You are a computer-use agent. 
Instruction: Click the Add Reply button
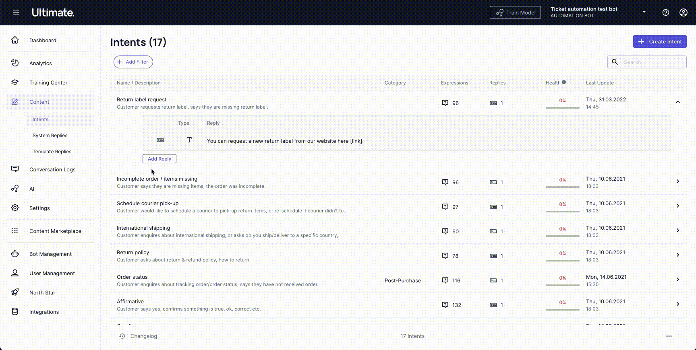pos(159,159)
